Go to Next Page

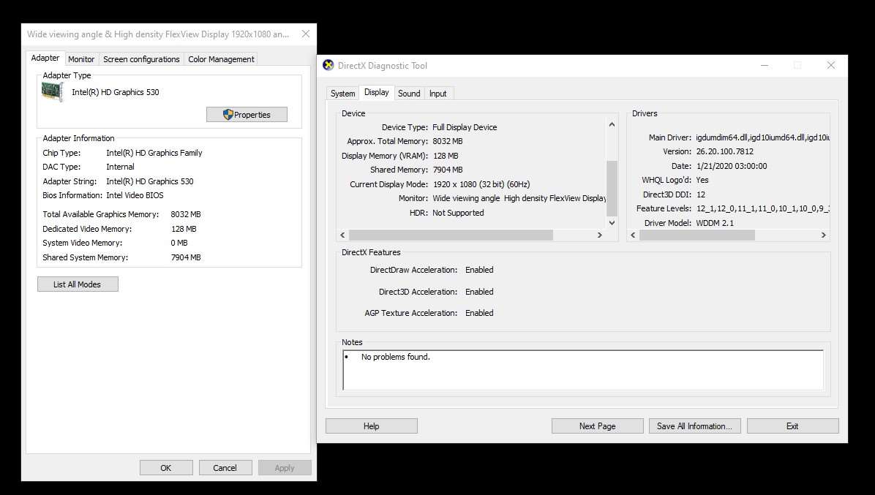tap(597, 426)
